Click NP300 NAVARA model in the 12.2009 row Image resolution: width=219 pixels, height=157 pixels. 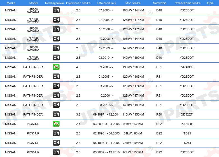(33, 49)
